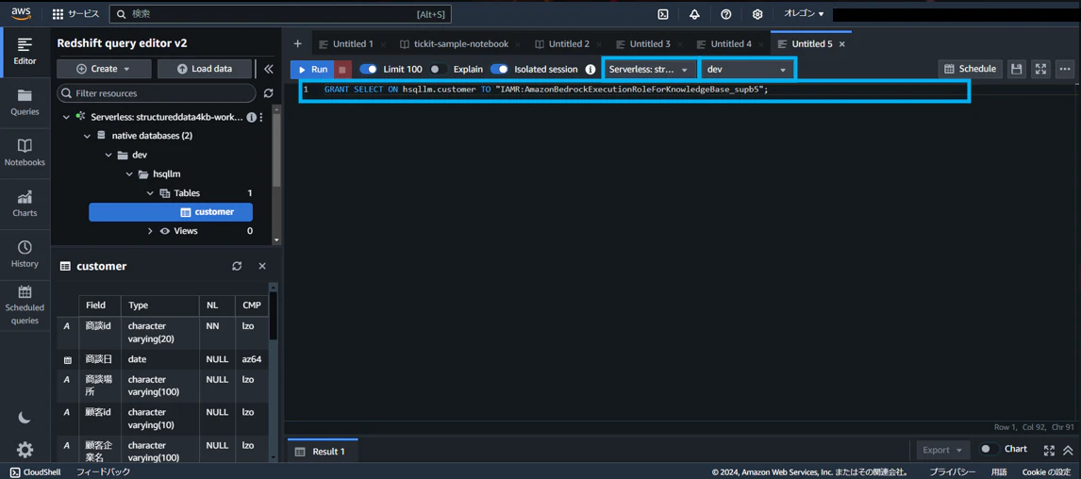Open the AWS home logo

22,14
